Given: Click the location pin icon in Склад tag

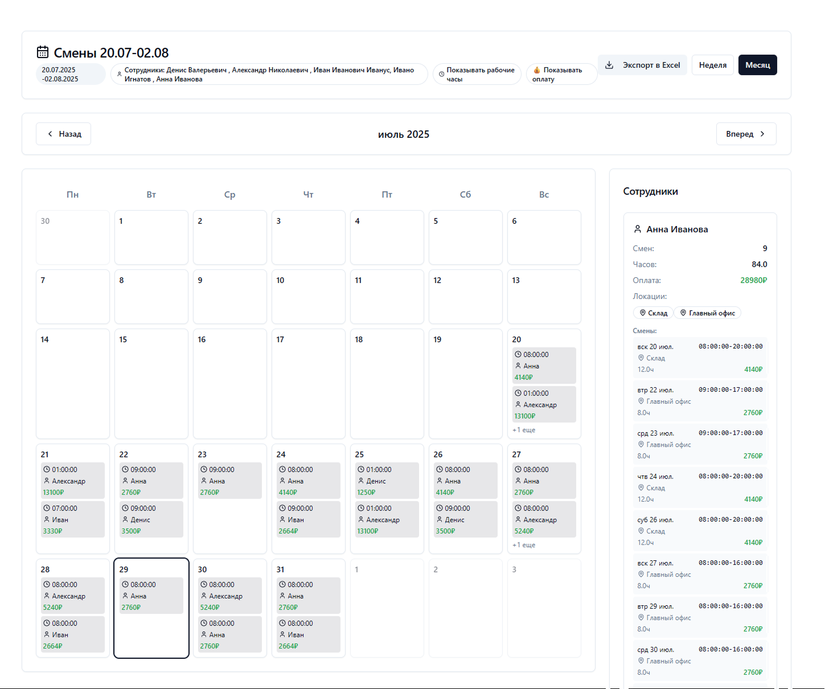Looking at the screenshot, I should coord(643,313).
